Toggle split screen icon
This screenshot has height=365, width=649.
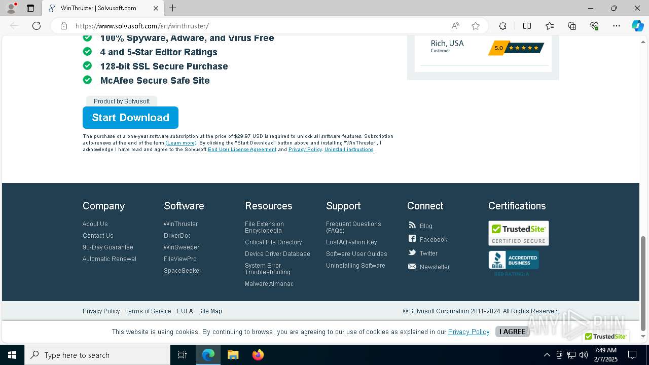click(x=527, y=26)
